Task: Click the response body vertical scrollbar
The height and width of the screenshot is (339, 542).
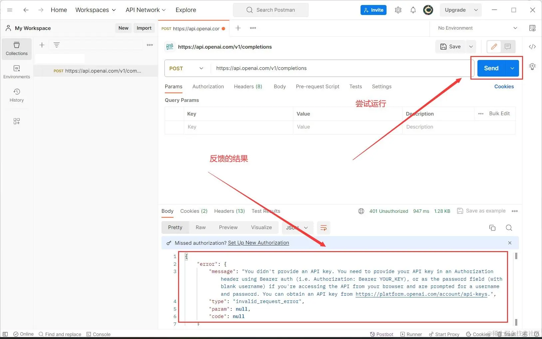Action: click(516, 286)
